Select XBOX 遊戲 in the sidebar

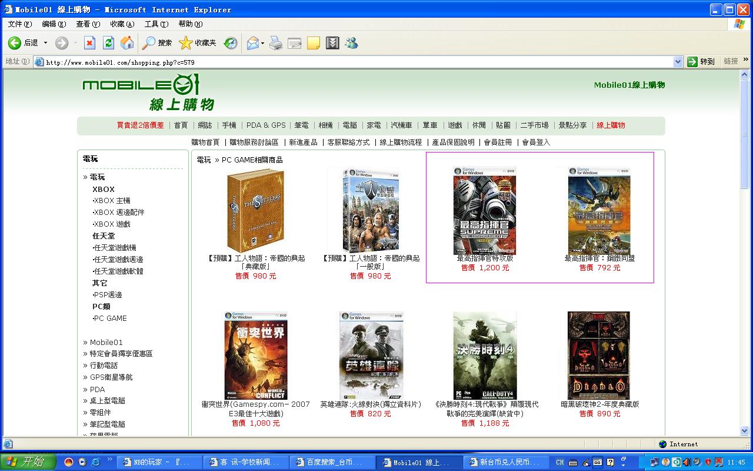(112, 224)
